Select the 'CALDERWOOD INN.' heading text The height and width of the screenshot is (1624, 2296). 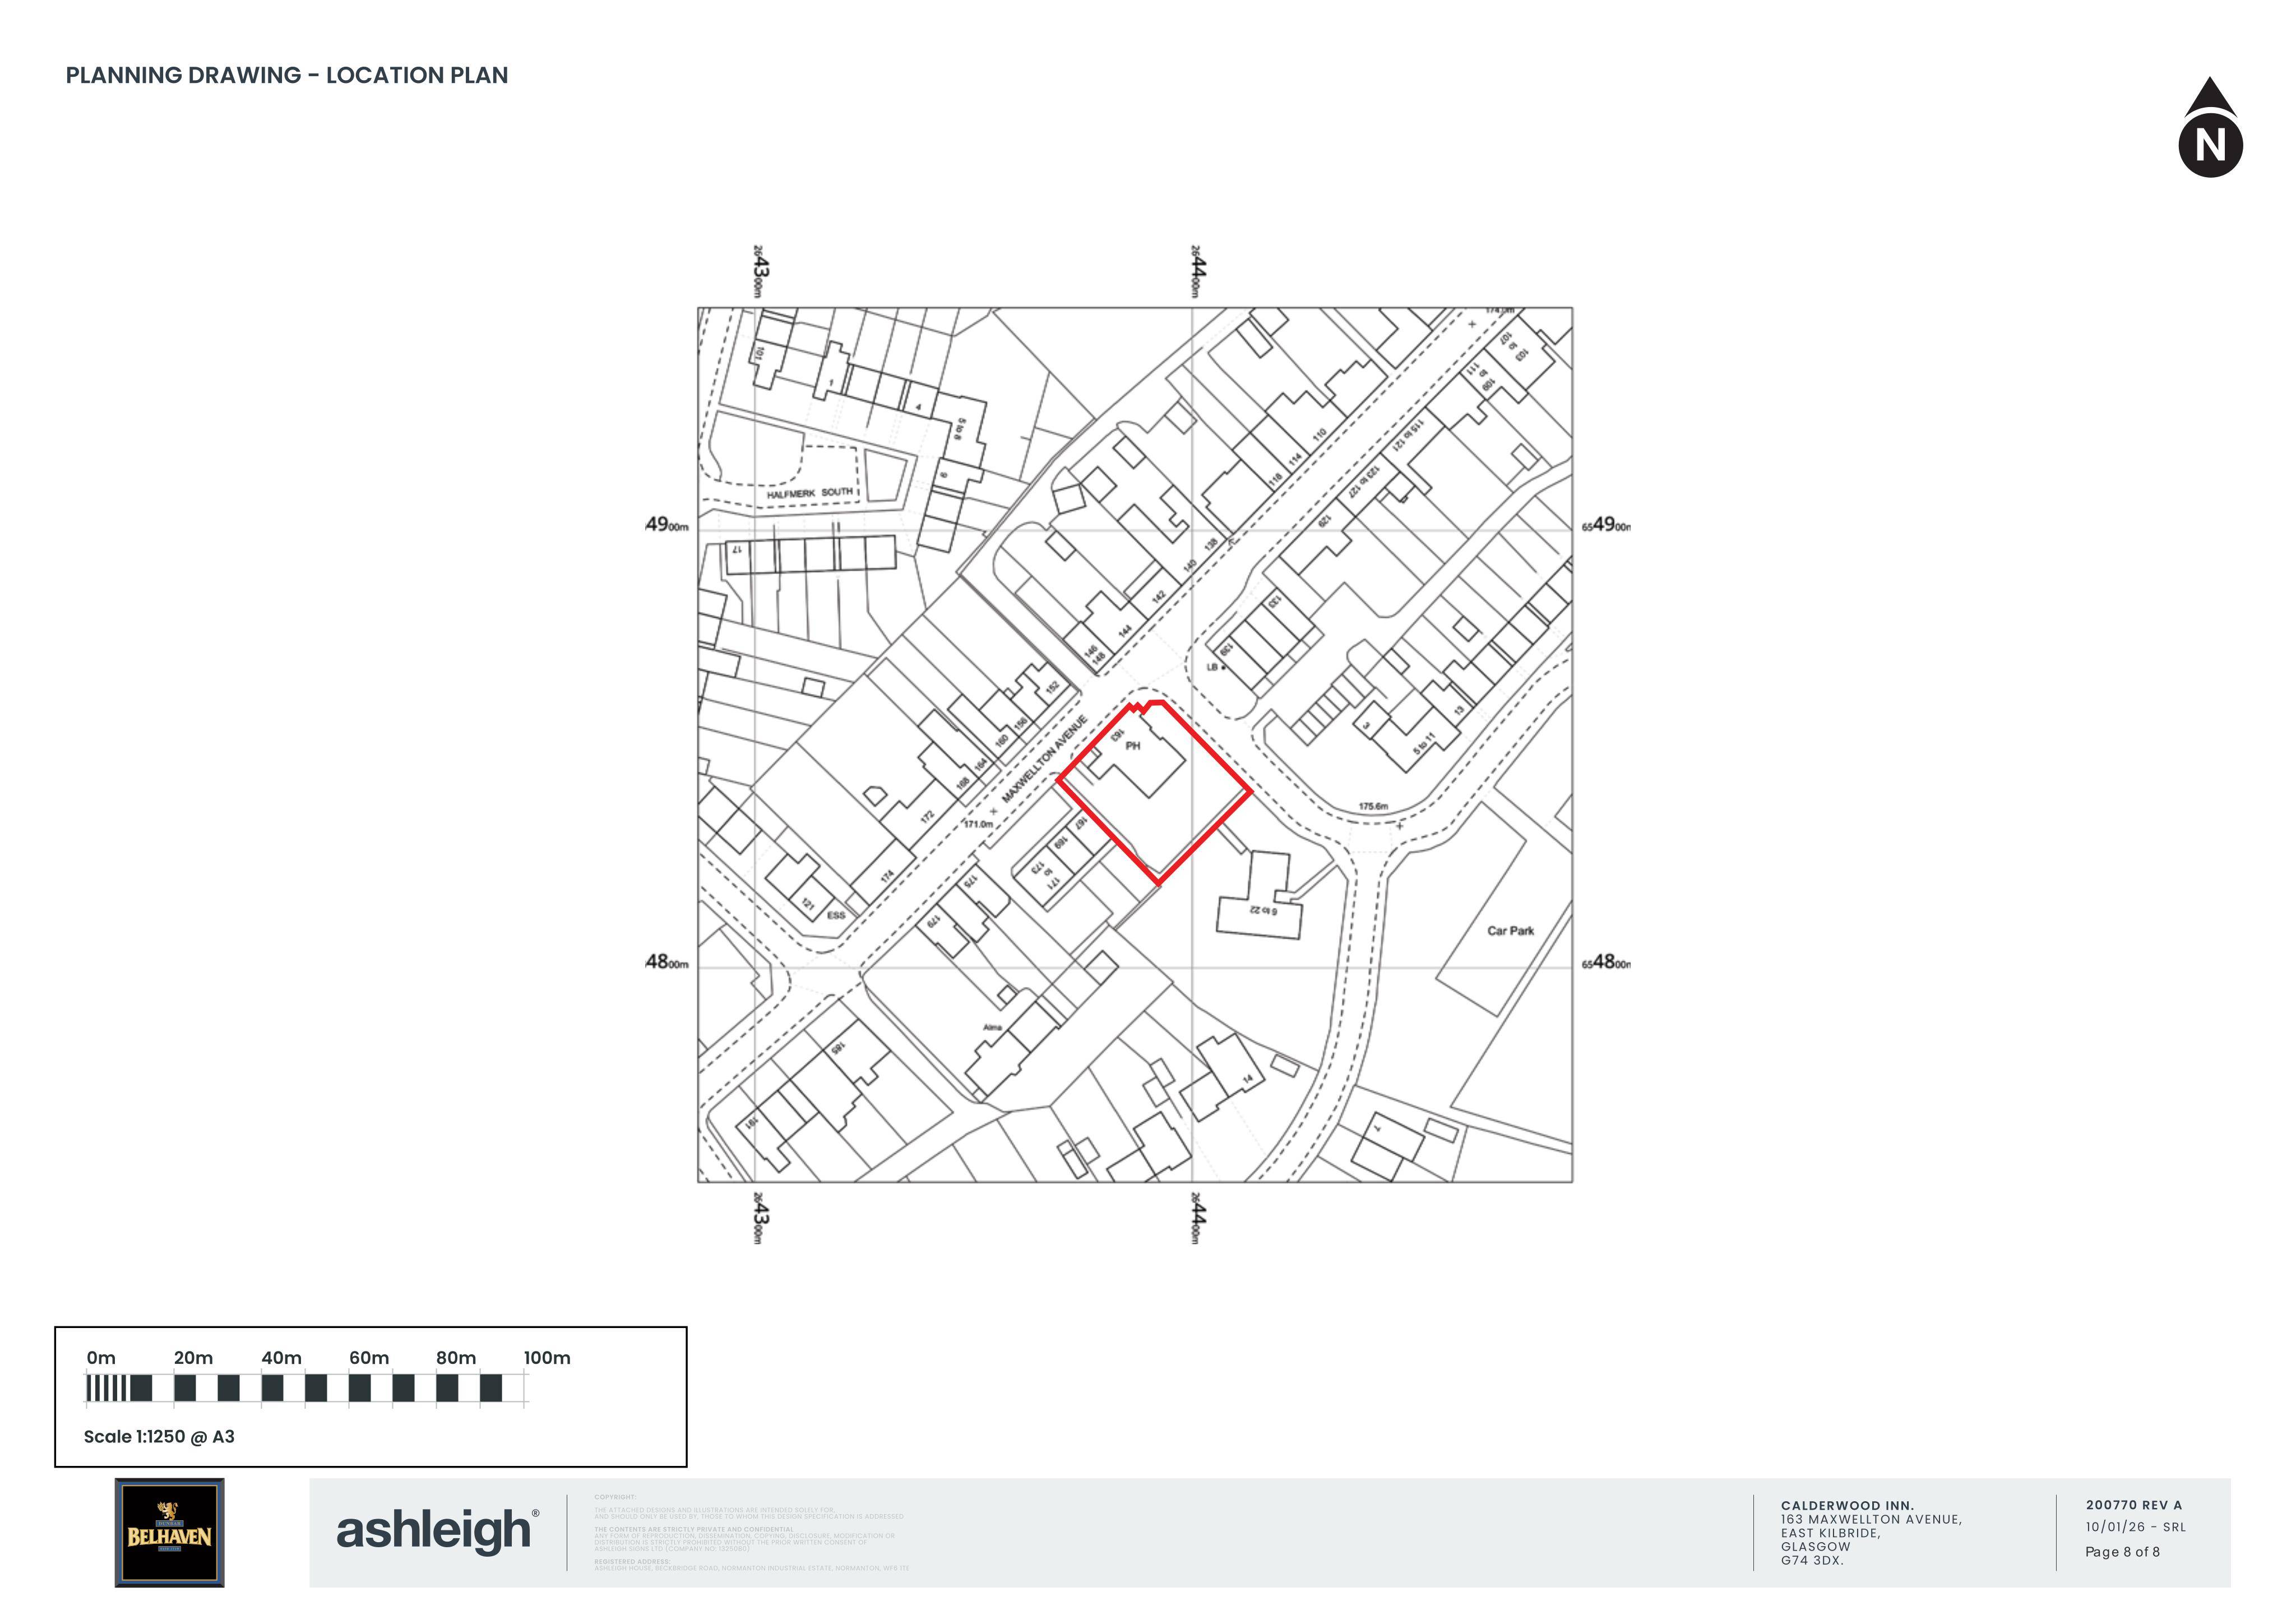1847,1505
